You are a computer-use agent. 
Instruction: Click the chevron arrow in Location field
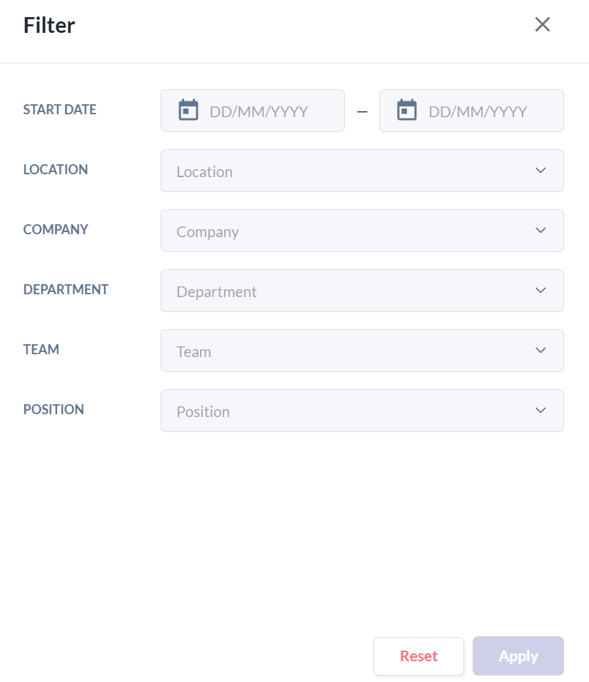tap(540, 171)
